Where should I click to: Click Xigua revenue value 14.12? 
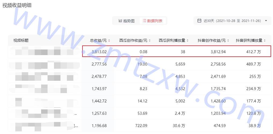pyautogui.click(x=142, y=101)
